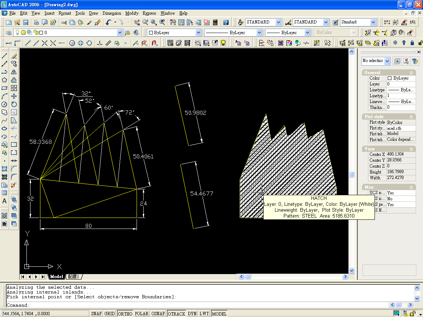The image size is (423, 317).
Task: Click the Save icon in the toolbar
Action: point(25,22)
